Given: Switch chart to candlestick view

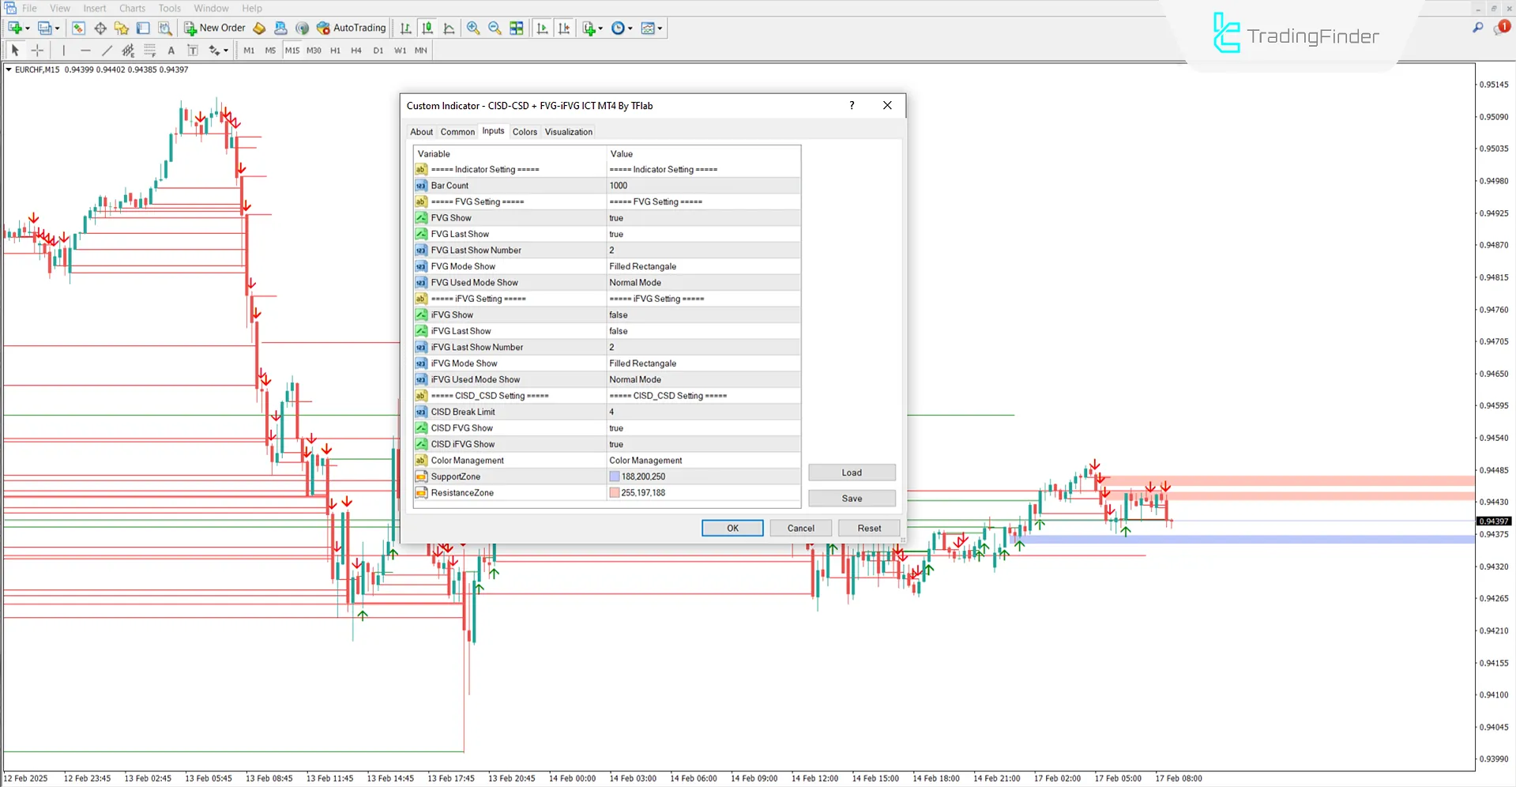Looking at the screenshot, I should pyautogui.click(x=427, y=28).
